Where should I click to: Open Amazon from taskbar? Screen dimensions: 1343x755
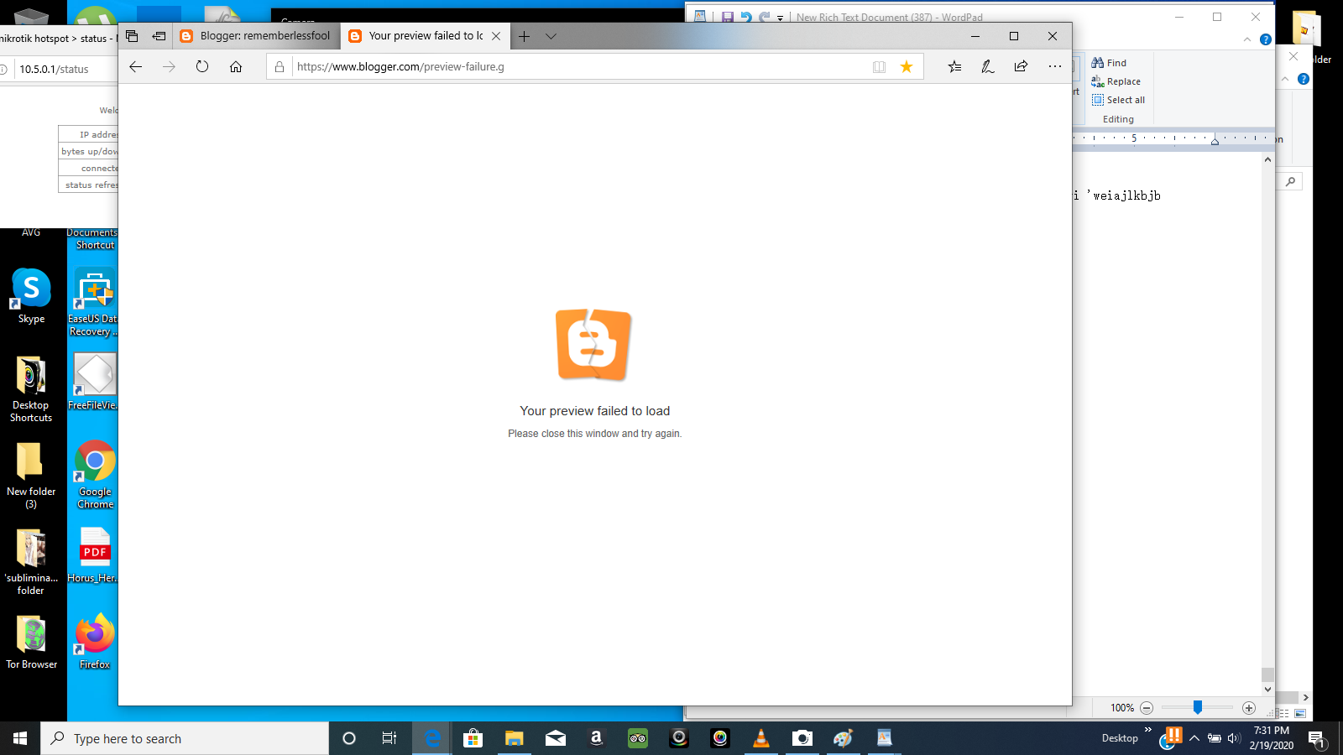pos(596,738)
